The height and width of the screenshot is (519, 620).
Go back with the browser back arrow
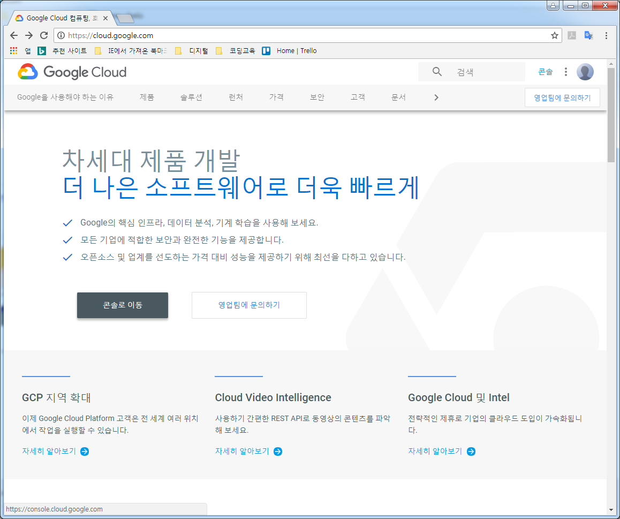[x=14, y=35]
